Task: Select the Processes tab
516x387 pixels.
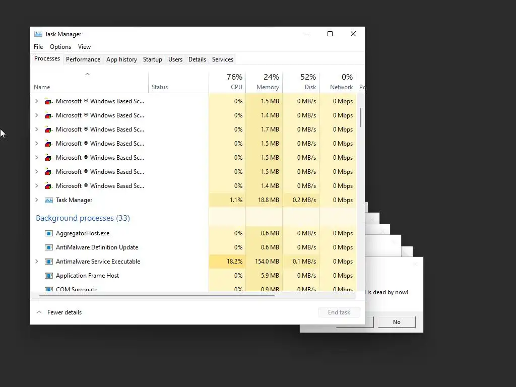Action: tap(47, 58)
